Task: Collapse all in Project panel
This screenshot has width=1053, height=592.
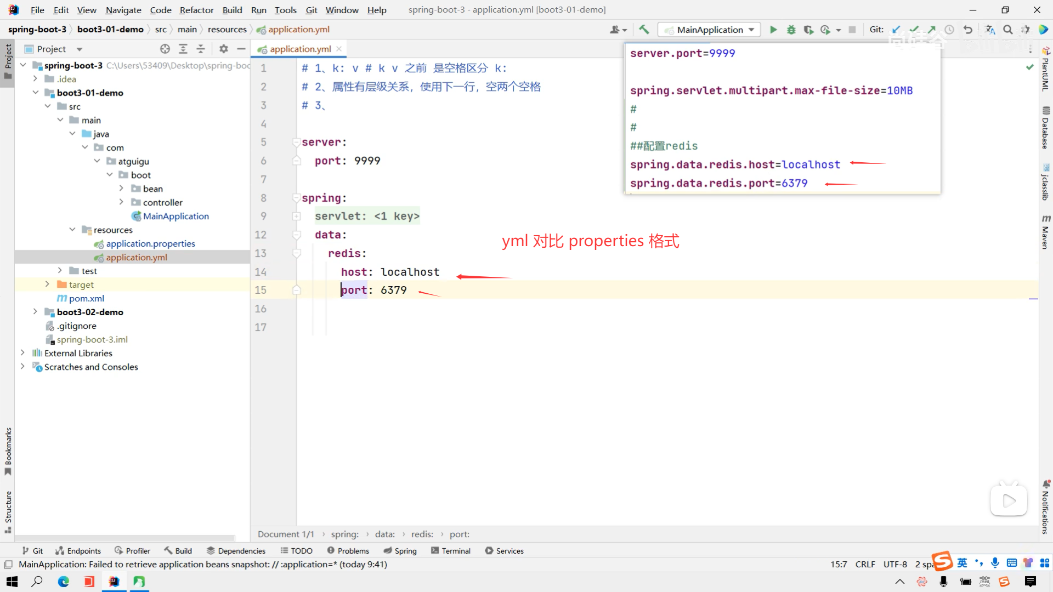Action: (x=201, y=49)
